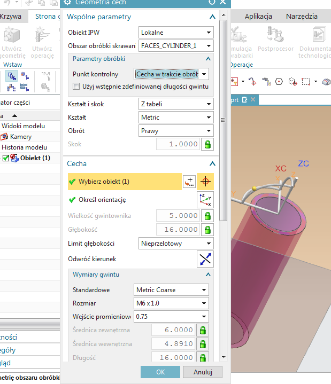
Task: Click the Wybierz obiekt (1) selection row
Action: click(125, 182)
